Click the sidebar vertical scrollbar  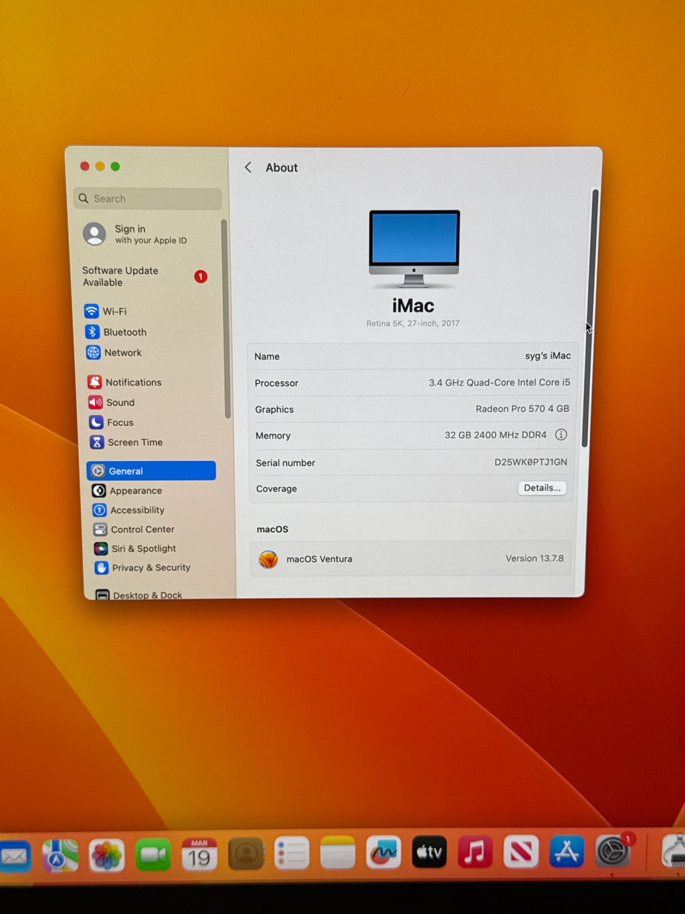point(225,319)
